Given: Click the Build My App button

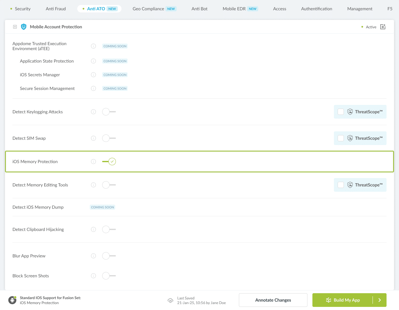Looking at the screenshot, I should (x=343, y=300).
